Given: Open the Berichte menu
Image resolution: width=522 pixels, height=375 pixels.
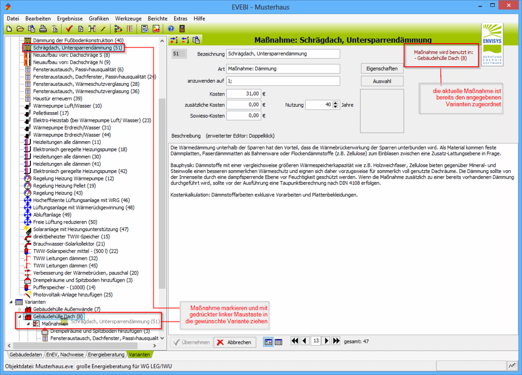Looking at the screenshot, I should (x=157, y=19).
